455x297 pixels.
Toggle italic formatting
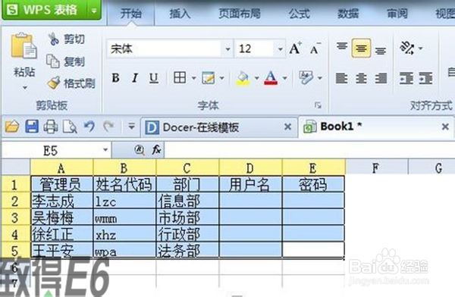[x=135, y=78]
